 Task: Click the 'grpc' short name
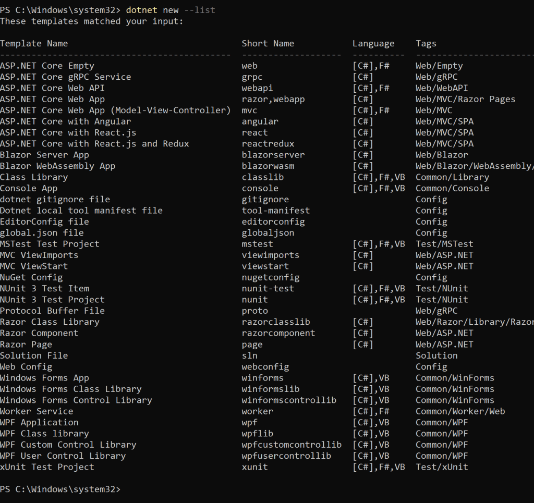(x=252, y=77)
